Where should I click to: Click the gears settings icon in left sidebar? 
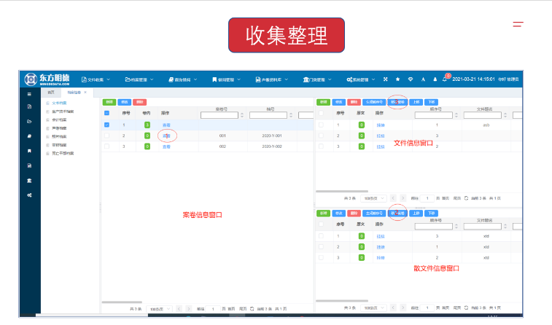[29, 195]
